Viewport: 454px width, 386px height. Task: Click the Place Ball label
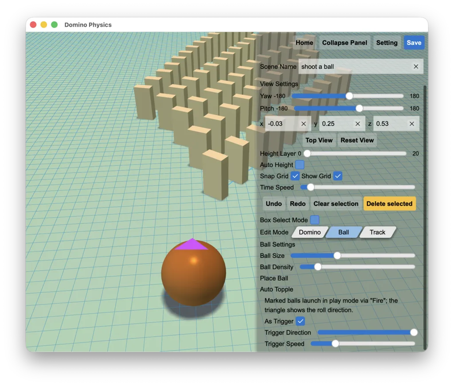pyautogui.click(x=274, y=278)
